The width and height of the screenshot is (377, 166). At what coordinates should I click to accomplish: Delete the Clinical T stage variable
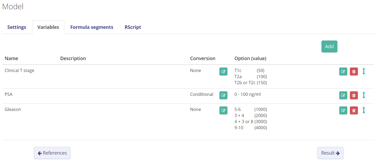(354, 71)
